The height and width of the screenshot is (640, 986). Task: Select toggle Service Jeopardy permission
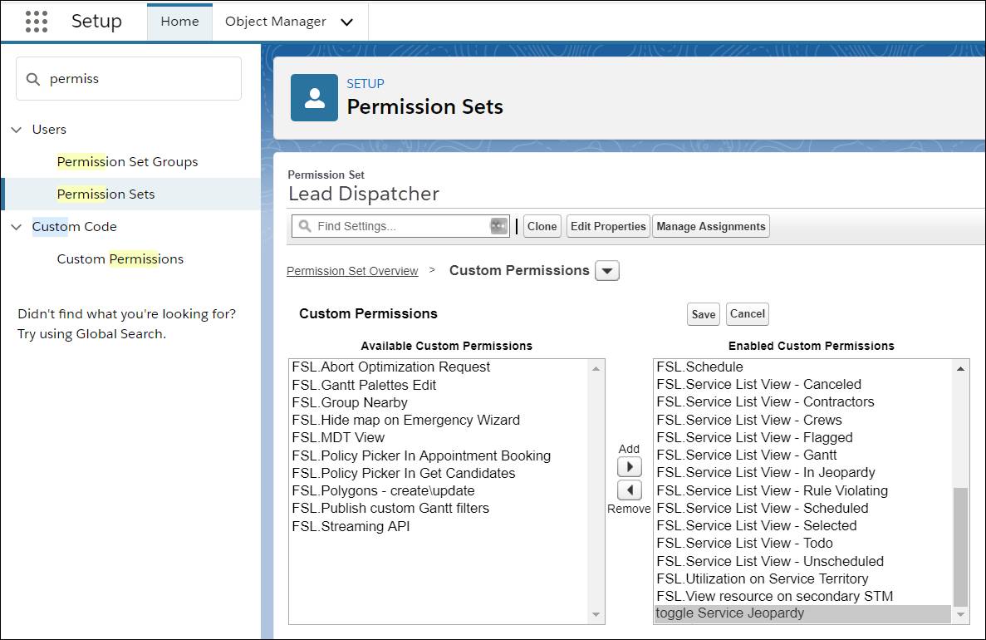coord(729,613)
